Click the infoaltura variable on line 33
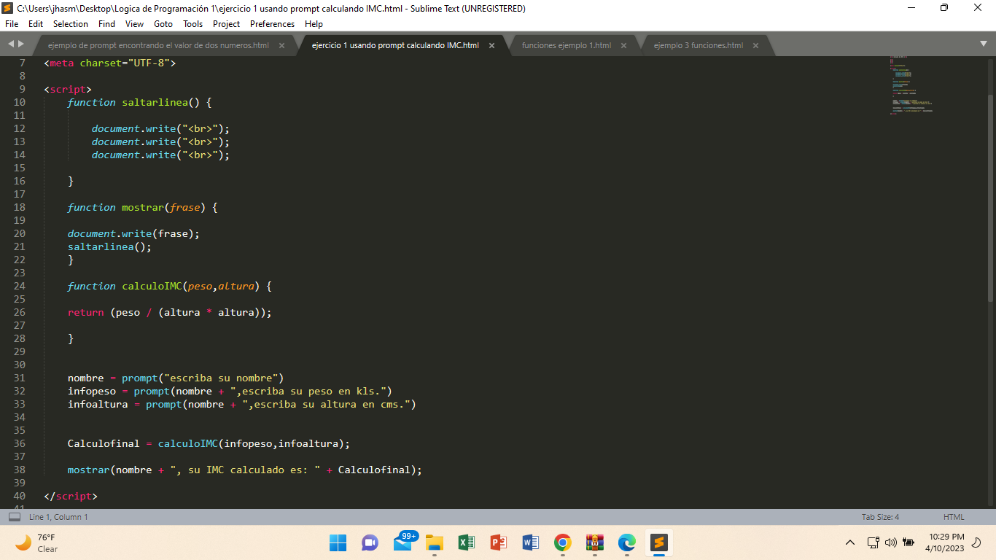The image size is (996, 560). [x=98, y=404]
